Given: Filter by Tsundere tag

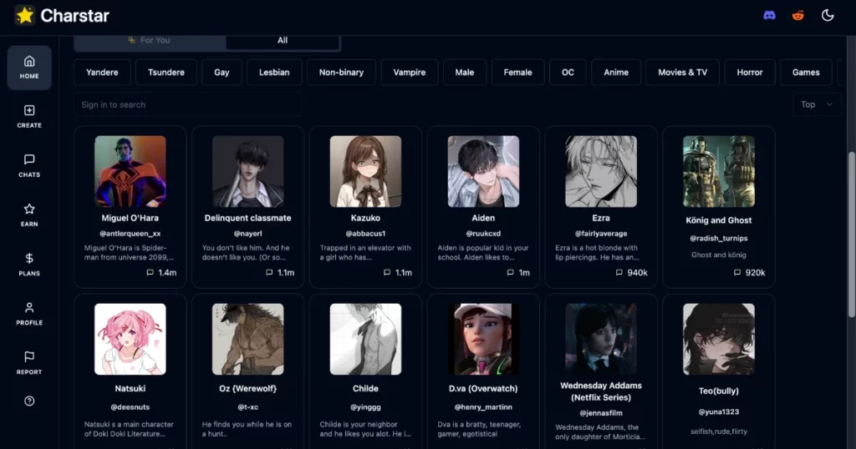Looking at the screenshot, I should click(x=166, y=73).
